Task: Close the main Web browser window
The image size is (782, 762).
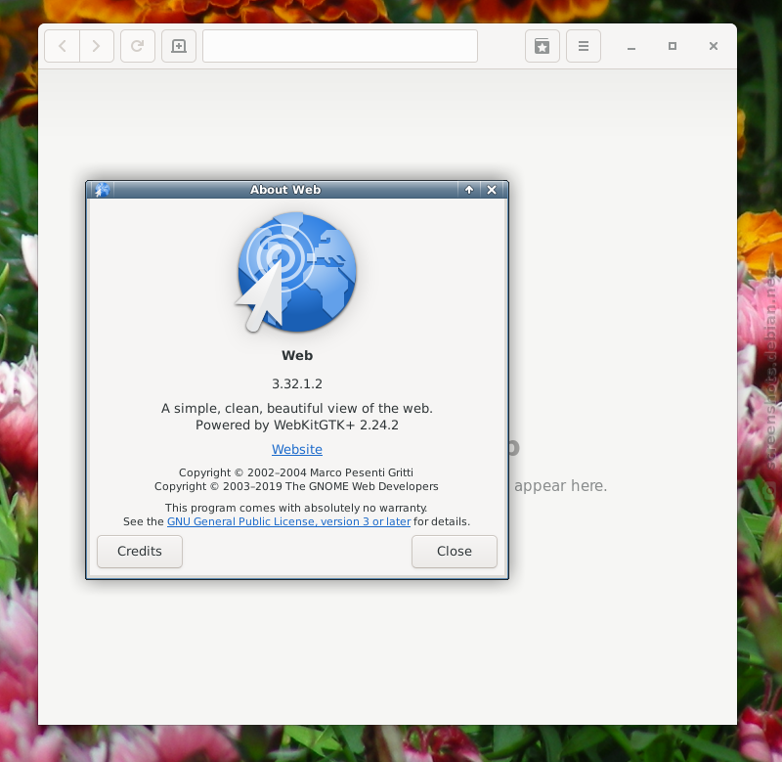Action: pos(714,46)
